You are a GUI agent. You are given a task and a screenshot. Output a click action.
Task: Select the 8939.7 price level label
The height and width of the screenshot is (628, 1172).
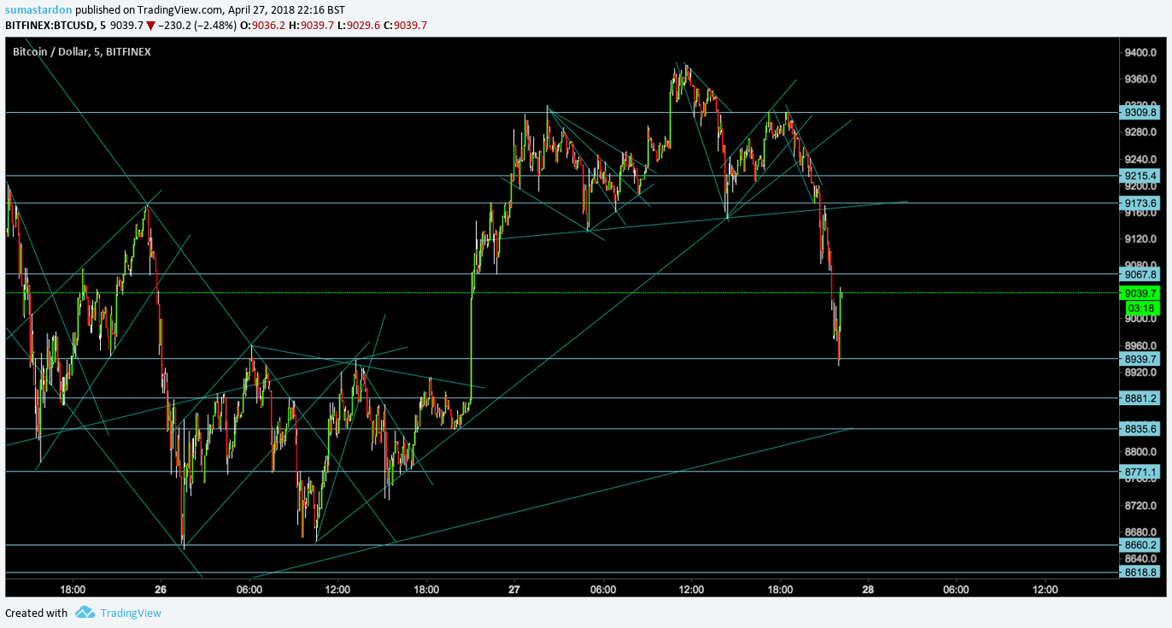point(1140,359)
